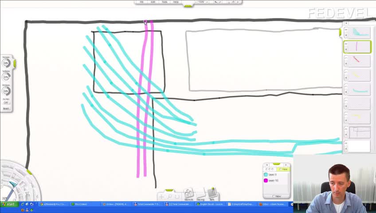The image size is (376, 213).
Task: Open the layer menu arrow of the white background layer
Action: pos(346,149)
